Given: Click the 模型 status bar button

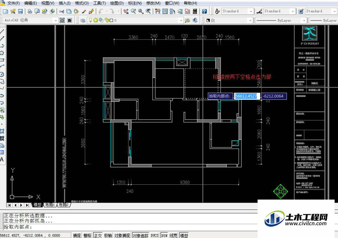Looking at the screenshot, I should [x=184, y=235].
